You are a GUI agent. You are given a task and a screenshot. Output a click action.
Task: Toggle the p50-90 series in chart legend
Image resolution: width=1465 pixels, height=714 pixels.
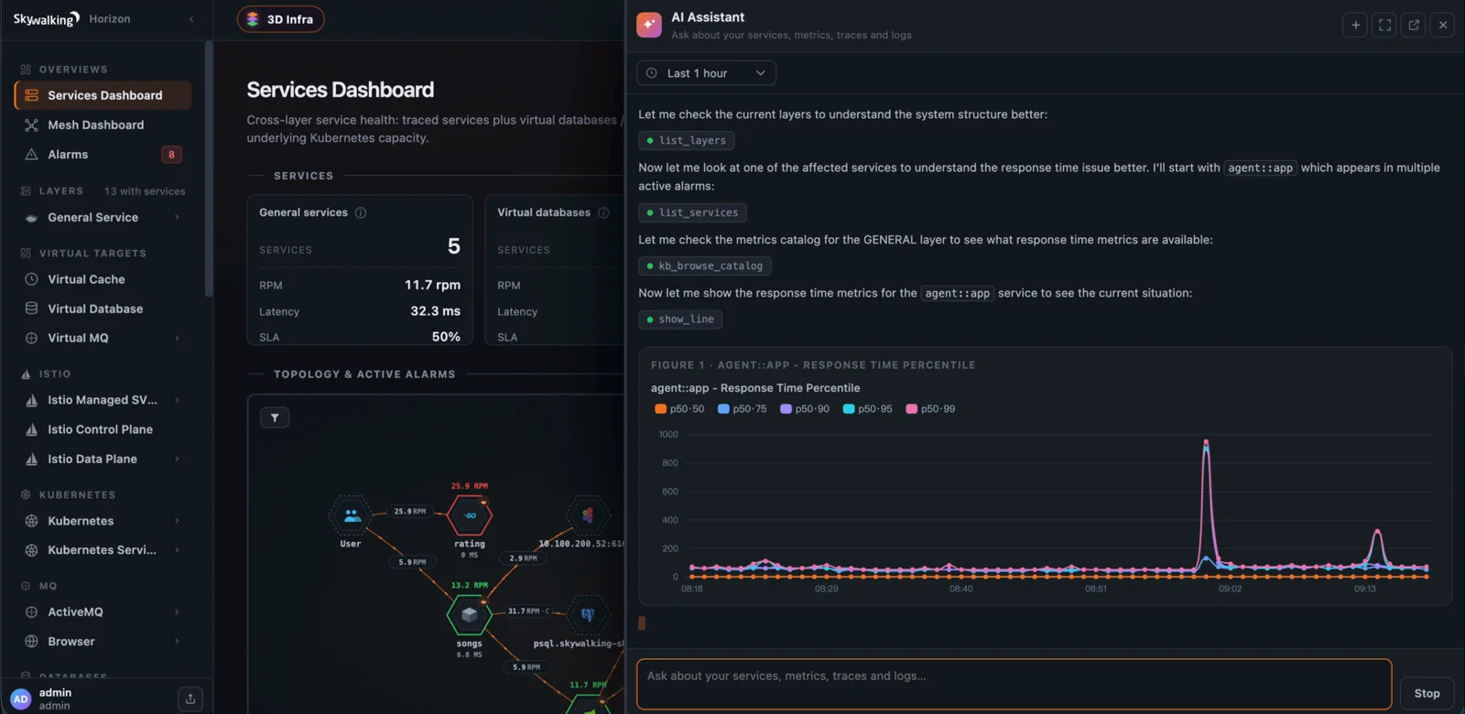click(805, 409)
